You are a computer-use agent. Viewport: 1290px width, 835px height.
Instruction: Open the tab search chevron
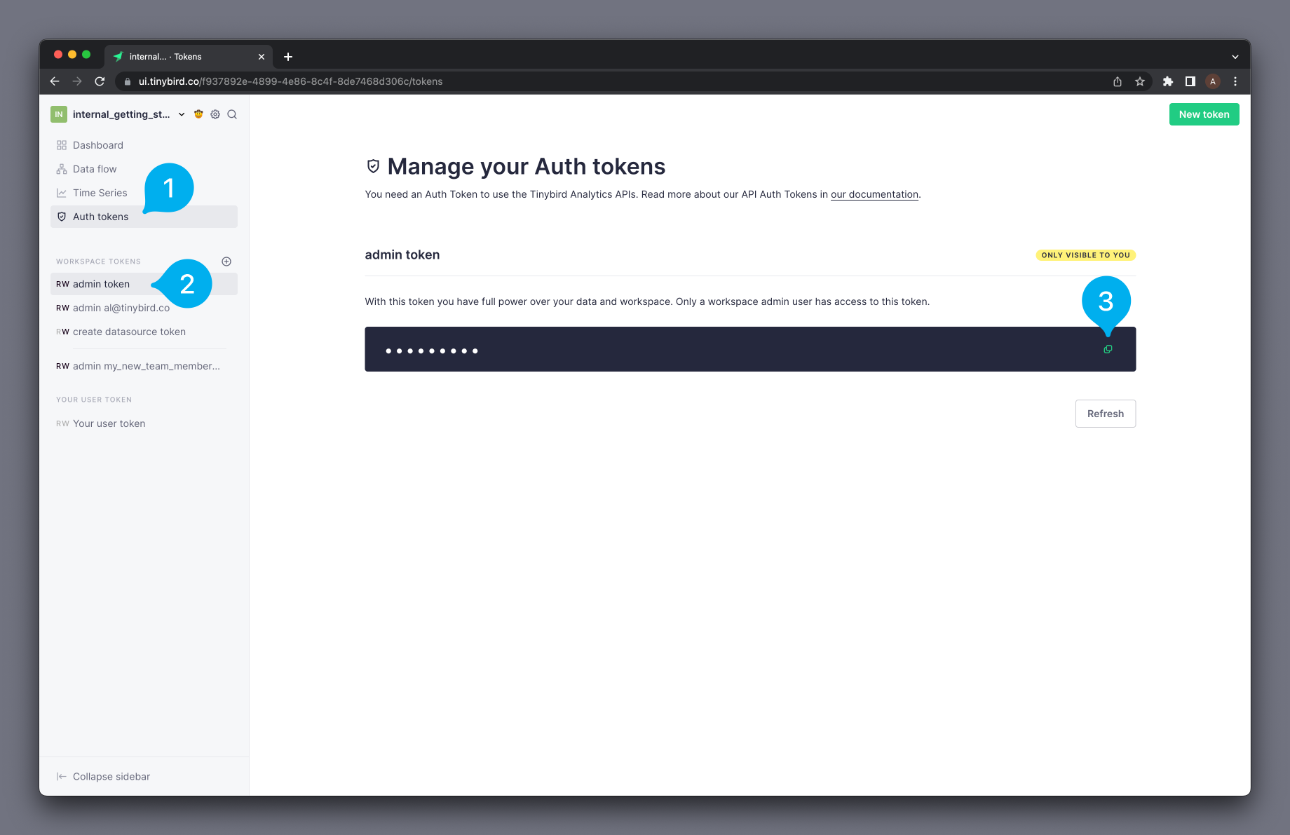1235,57
